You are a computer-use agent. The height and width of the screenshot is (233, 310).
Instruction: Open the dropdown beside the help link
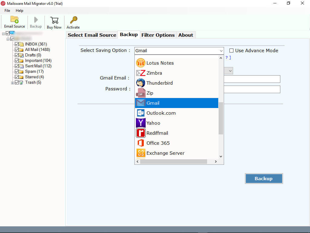230,71
